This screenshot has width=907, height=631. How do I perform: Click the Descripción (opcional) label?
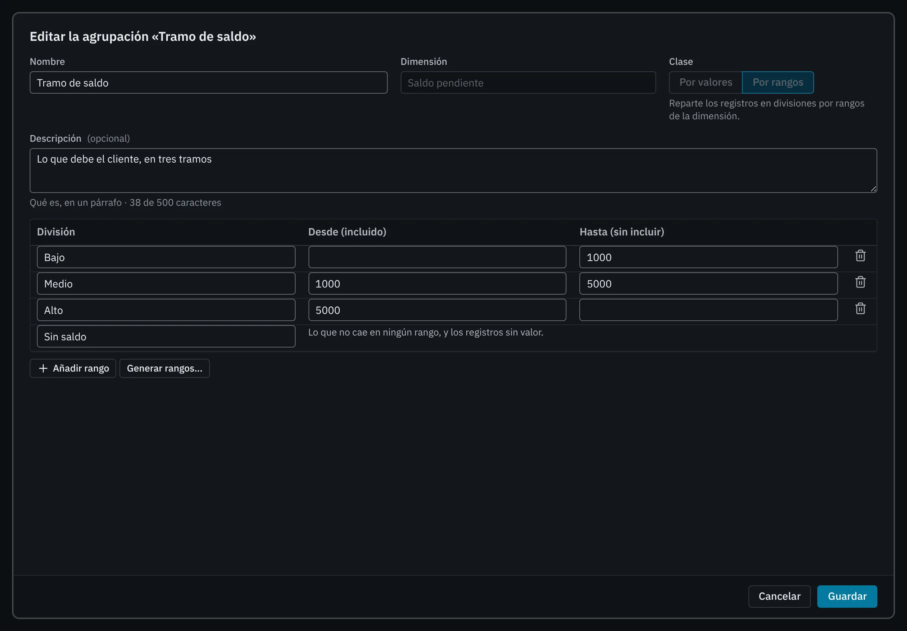coord(80,139)
